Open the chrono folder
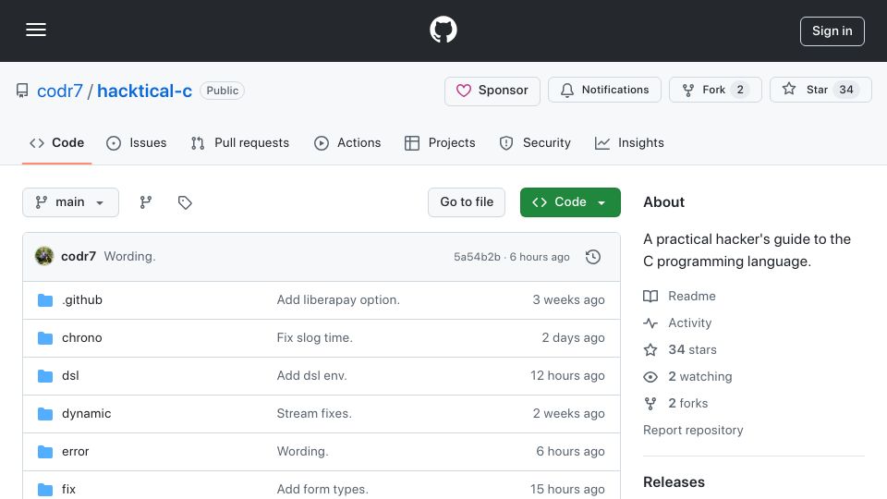The height and width of the screenshot is (499, 887). (x=82, y=338)
